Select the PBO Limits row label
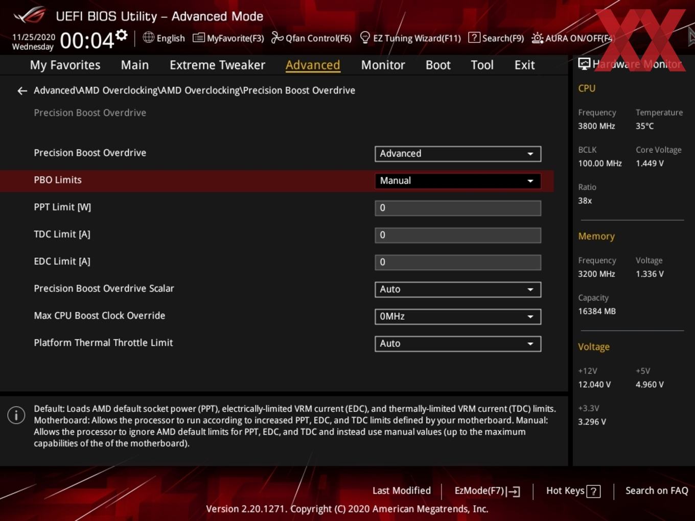 point(58,180)
